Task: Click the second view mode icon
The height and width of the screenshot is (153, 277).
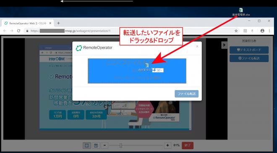Action: tap(96, 145)
